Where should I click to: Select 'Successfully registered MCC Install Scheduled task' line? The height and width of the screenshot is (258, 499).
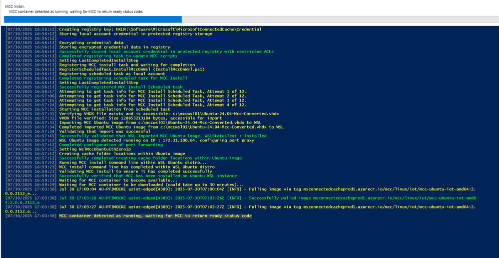[121, 87]
